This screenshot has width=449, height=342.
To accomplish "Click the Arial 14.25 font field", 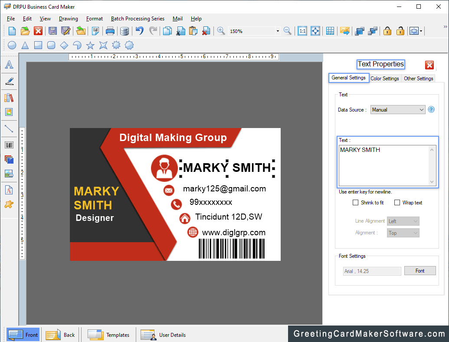I will point(372,271).
